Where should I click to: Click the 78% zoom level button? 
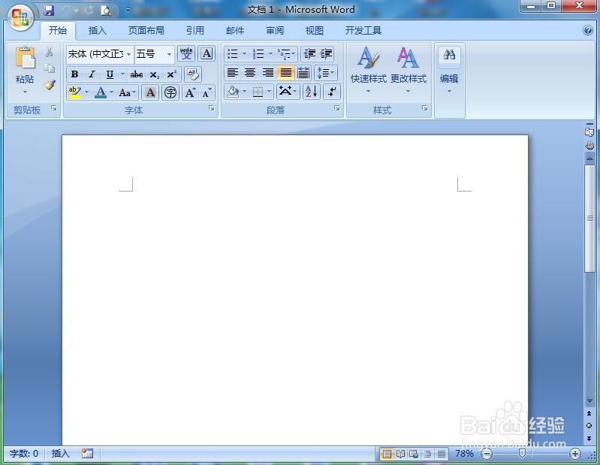464,454
